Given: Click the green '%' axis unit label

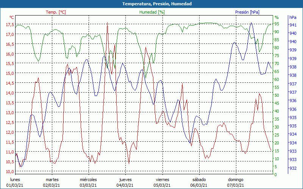Looking at the screenshot, I should click(277, 17).
